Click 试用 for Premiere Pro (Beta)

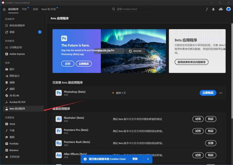[198, 131]
